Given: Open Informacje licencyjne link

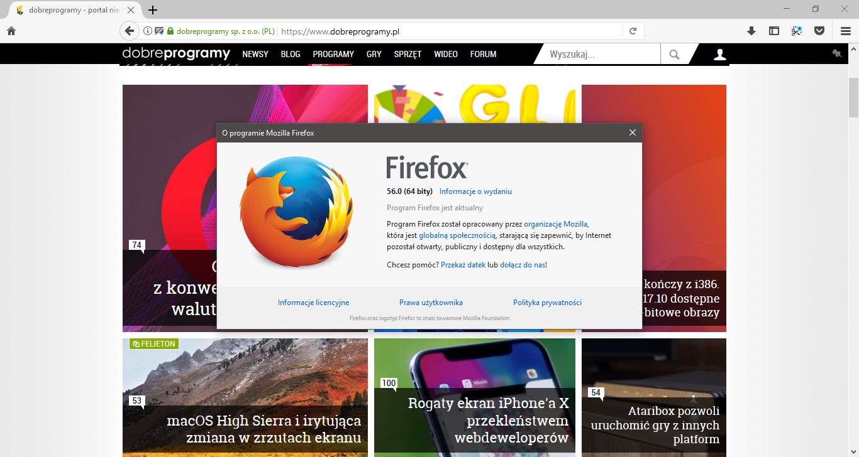Looking at the screenshot, I should (x=313, y=303).
